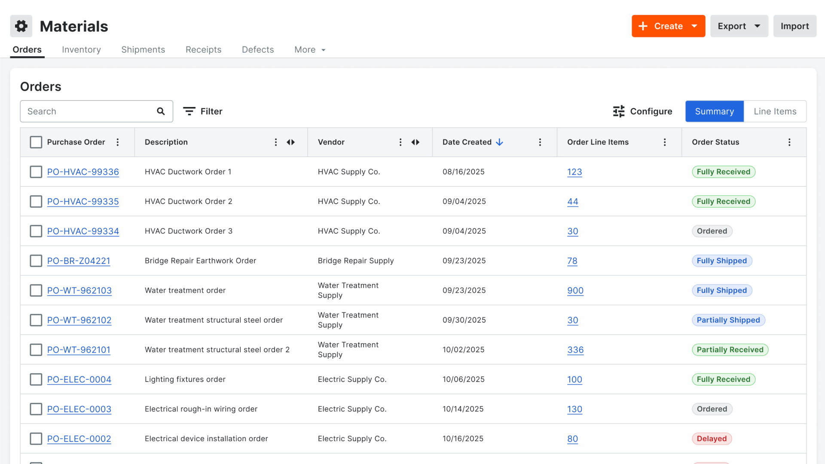Click the Partially Shipped status badge
Image resolution: width=825 pixels, height=464 pixels.
[728, 320]
